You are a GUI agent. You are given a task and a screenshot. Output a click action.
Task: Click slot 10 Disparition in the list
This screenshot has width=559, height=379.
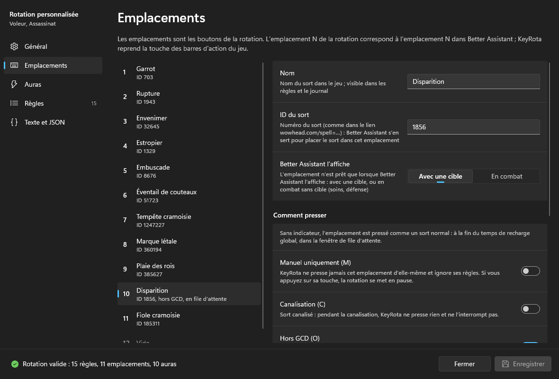point(189,294)
